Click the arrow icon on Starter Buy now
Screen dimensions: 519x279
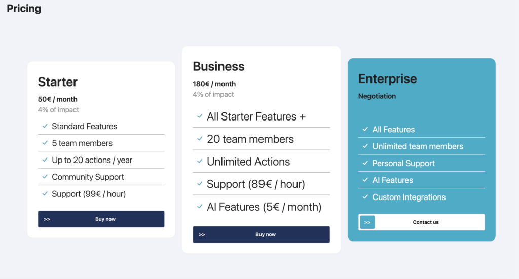click(x=47, y=219)
